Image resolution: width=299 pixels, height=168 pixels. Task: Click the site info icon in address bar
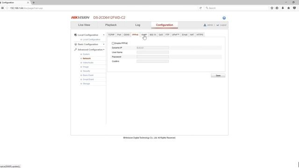point(7,8)
